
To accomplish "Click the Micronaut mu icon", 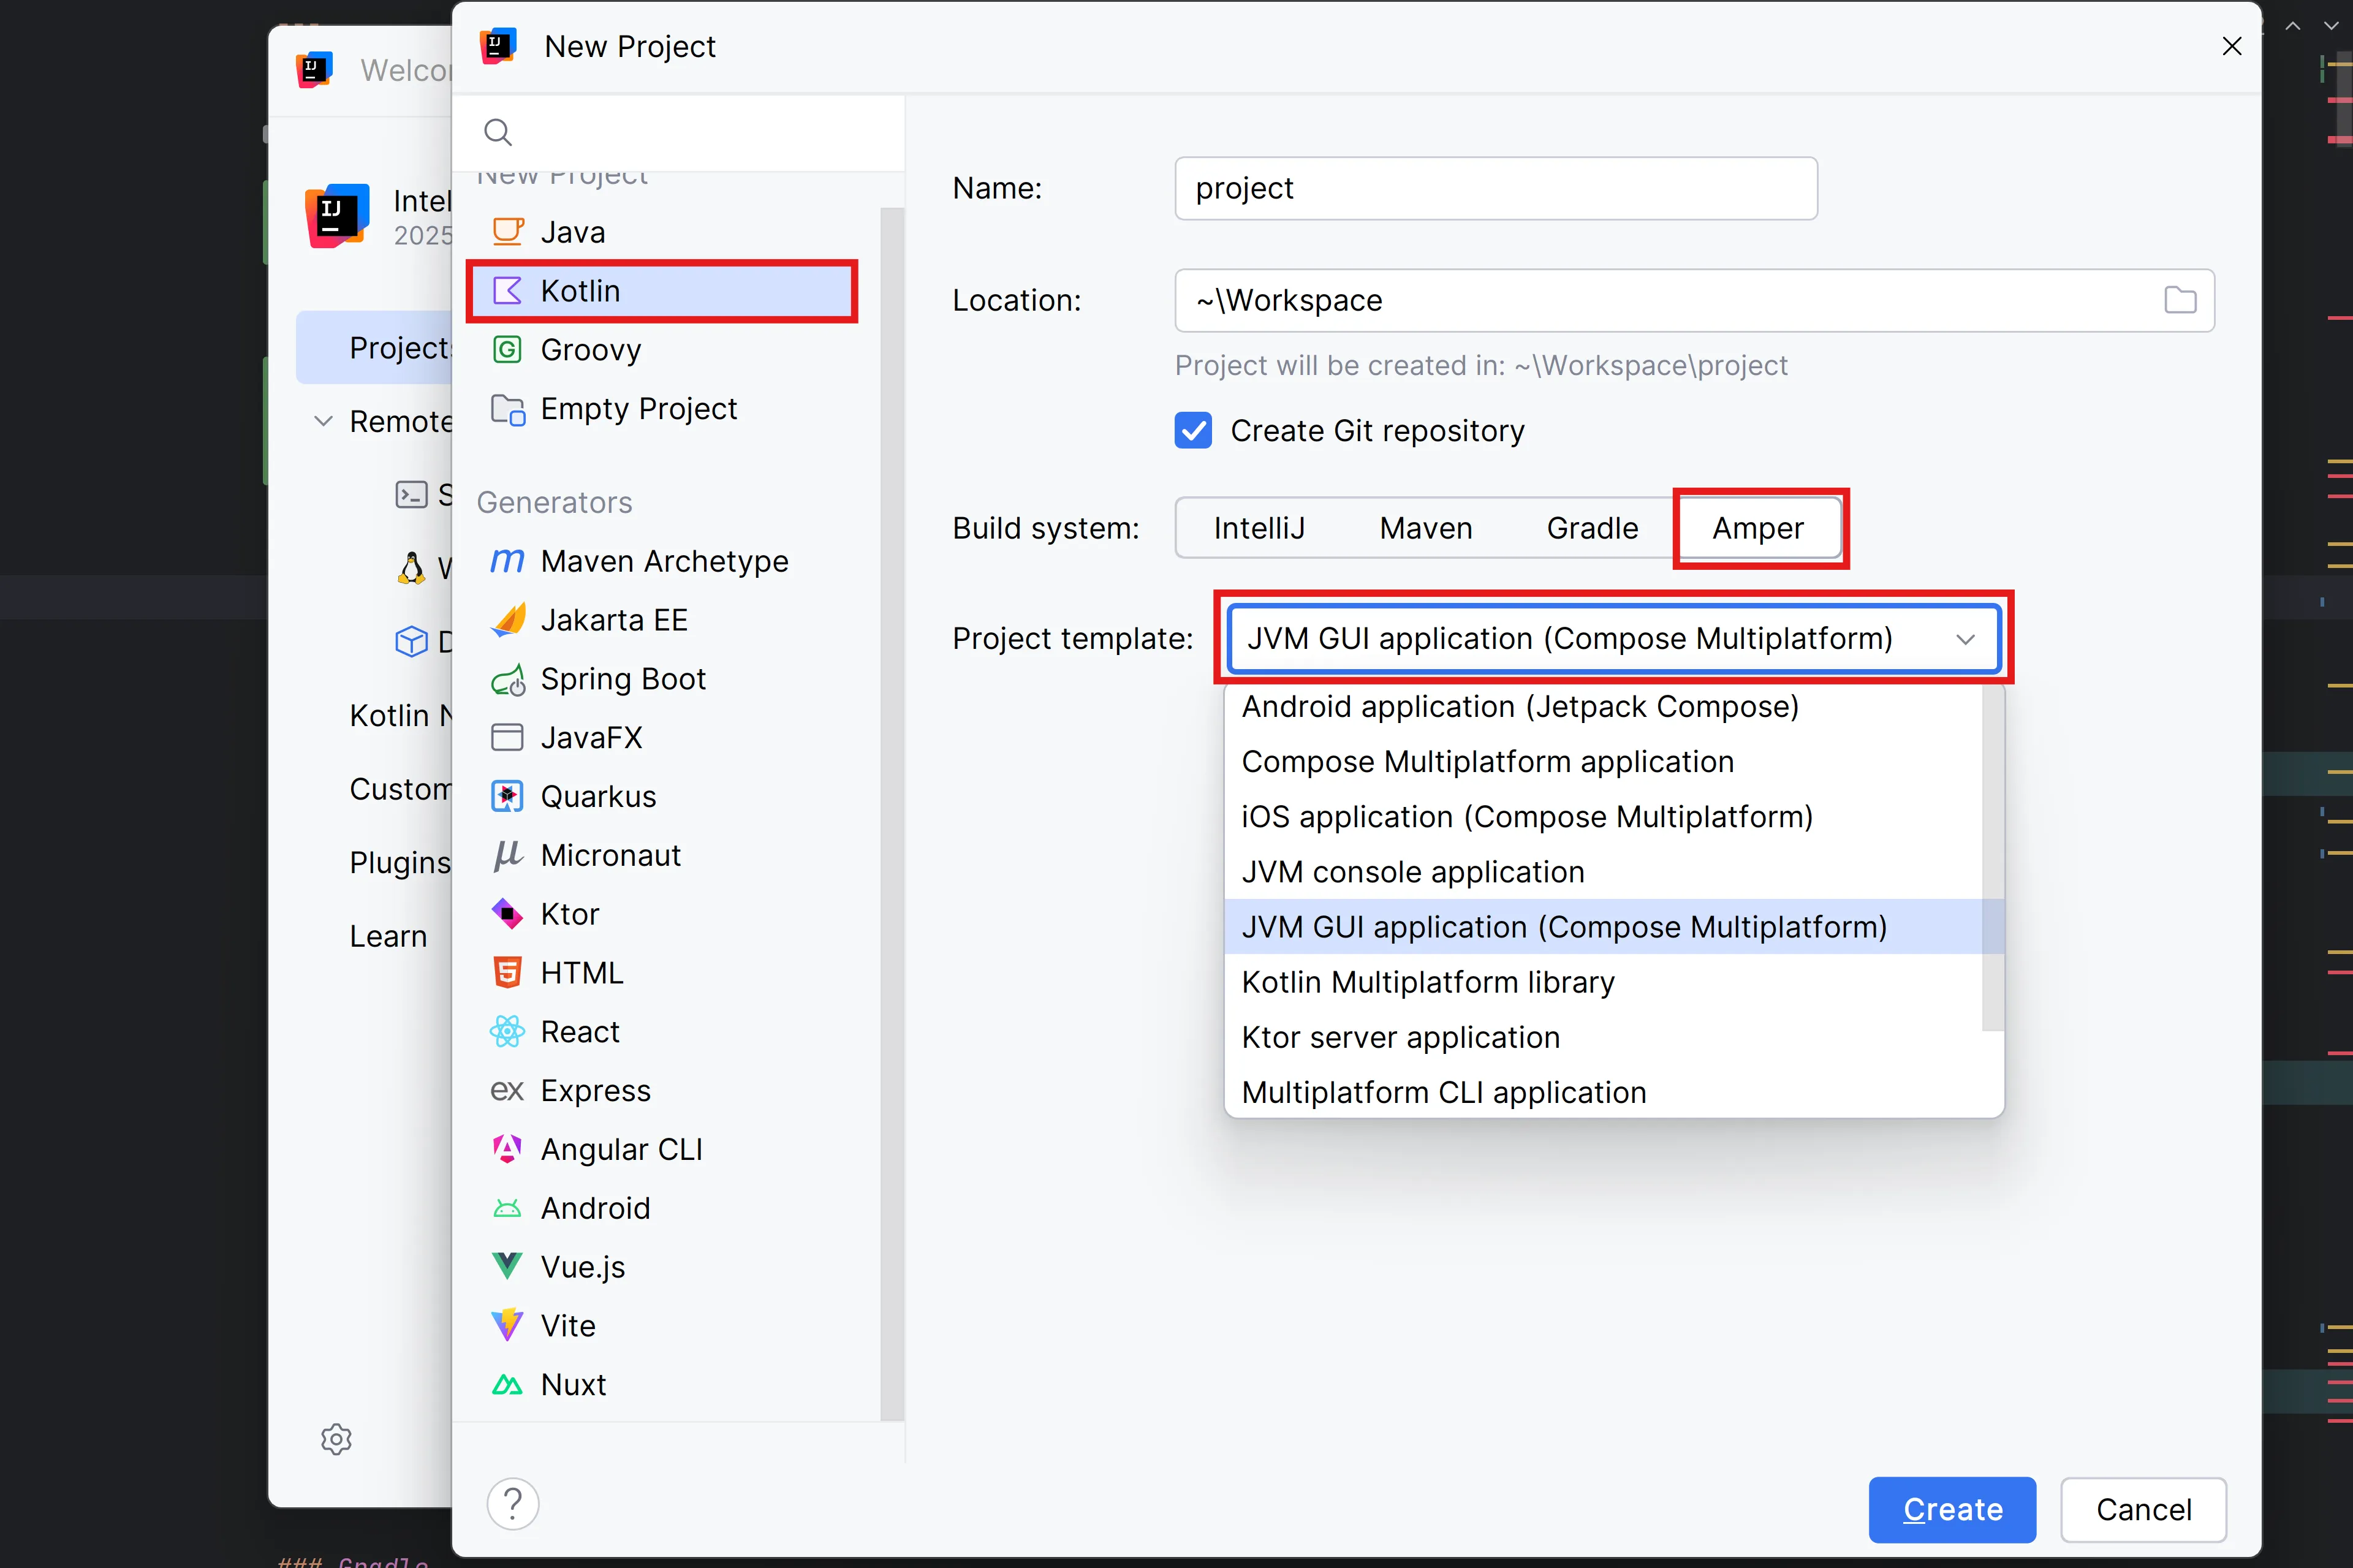I will [x=508, y=856].
